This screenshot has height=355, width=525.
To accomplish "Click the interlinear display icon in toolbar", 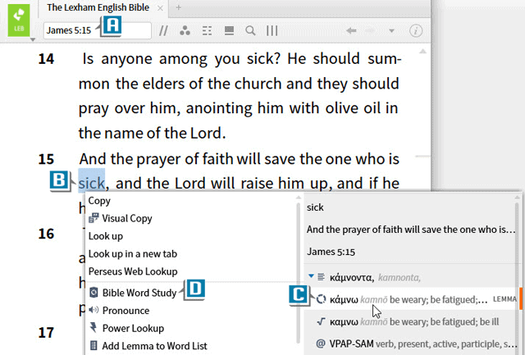I will [x=207, y=31].
